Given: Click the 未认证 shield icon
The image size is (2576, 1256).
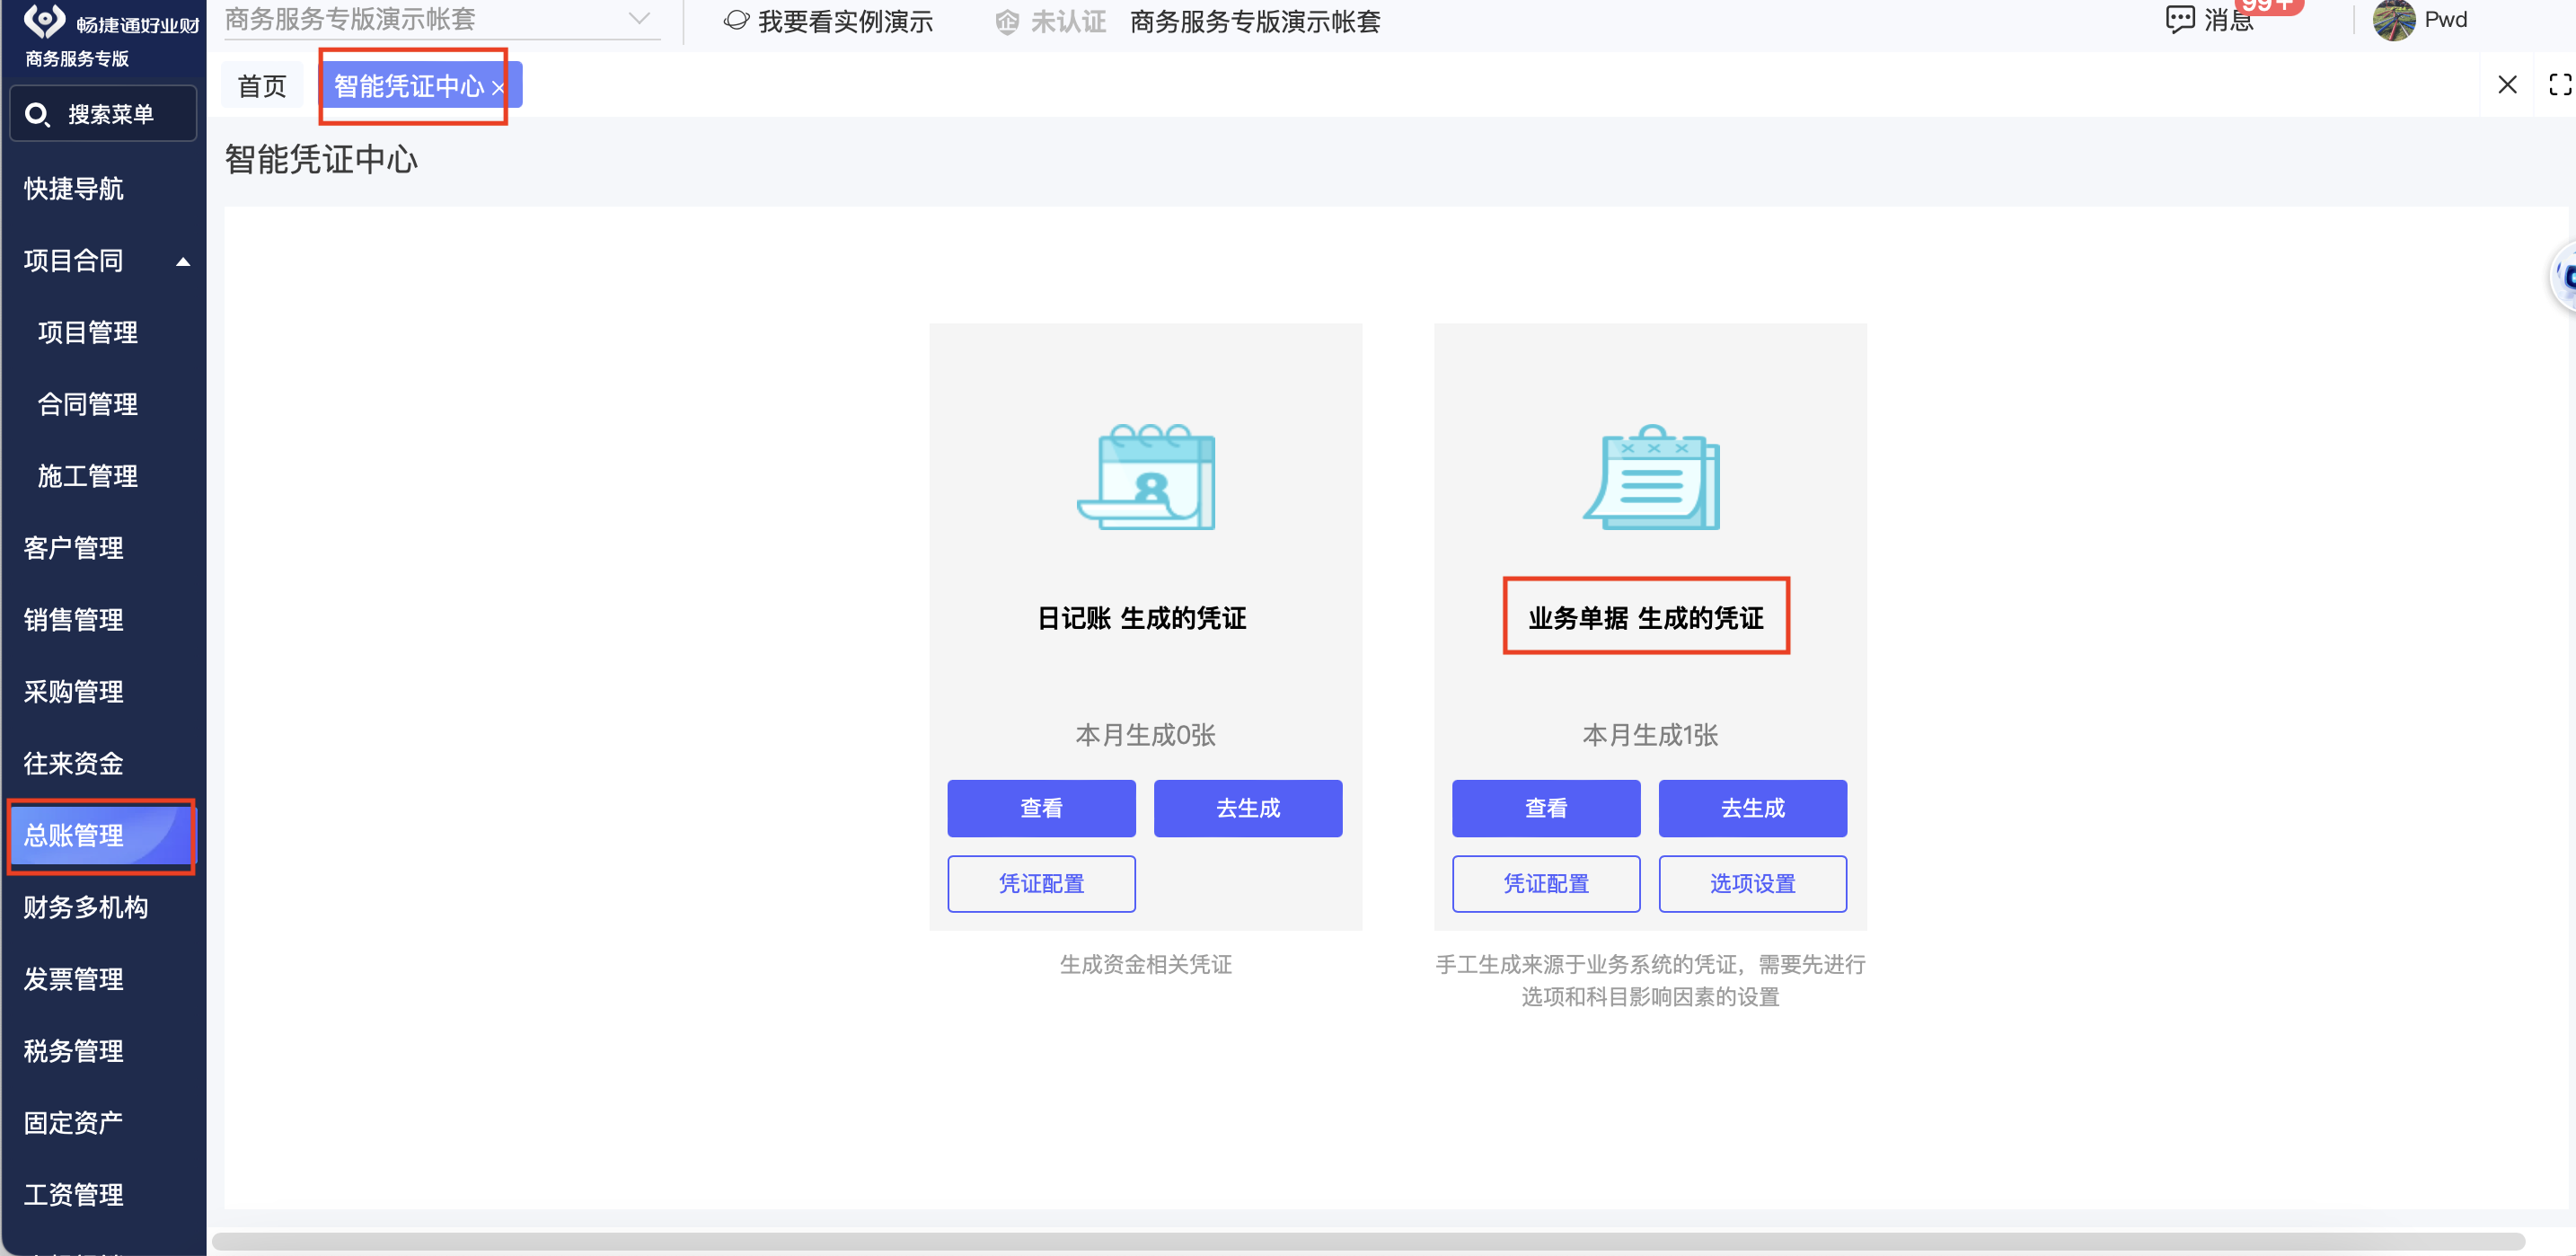Looking at the screenshot, I should tap(1006, 22).
